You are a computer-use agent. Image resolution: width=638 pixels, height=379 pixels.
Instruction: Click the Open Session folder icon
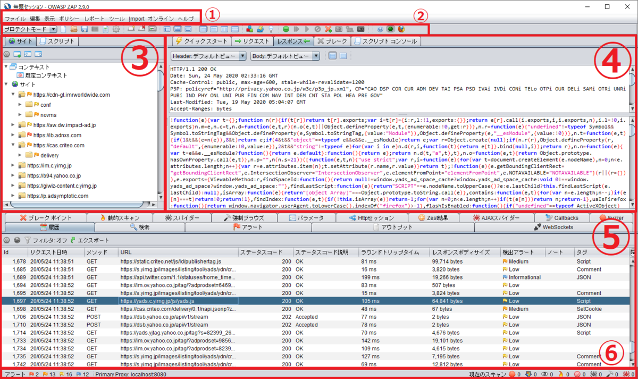click(74, 29)
